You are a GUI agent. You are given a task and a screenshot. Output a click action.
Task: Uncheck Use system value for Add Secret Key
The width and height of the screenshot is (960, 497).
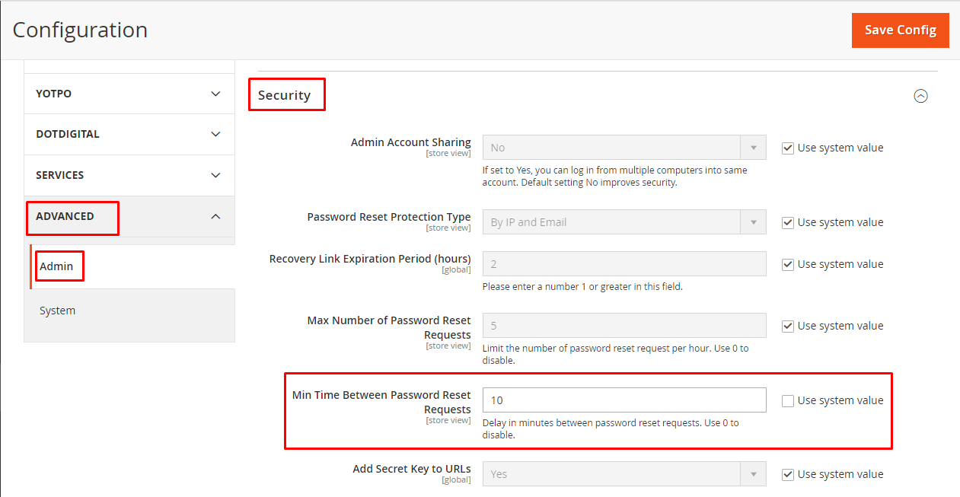click(x=788, y=474)
